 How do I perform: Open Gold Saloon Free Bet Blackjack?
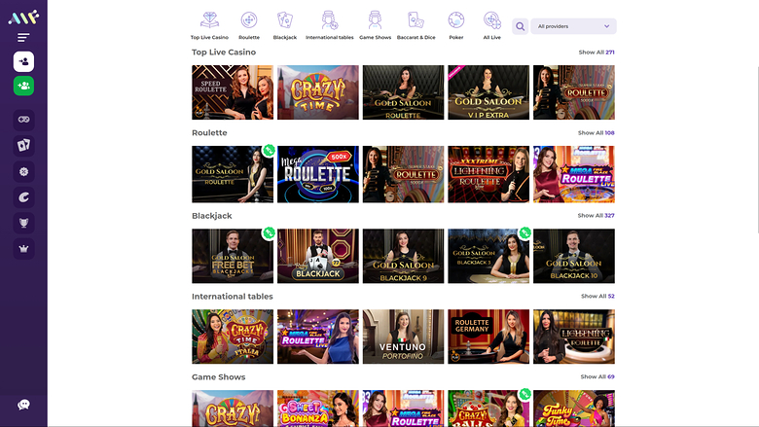[233, 256]
